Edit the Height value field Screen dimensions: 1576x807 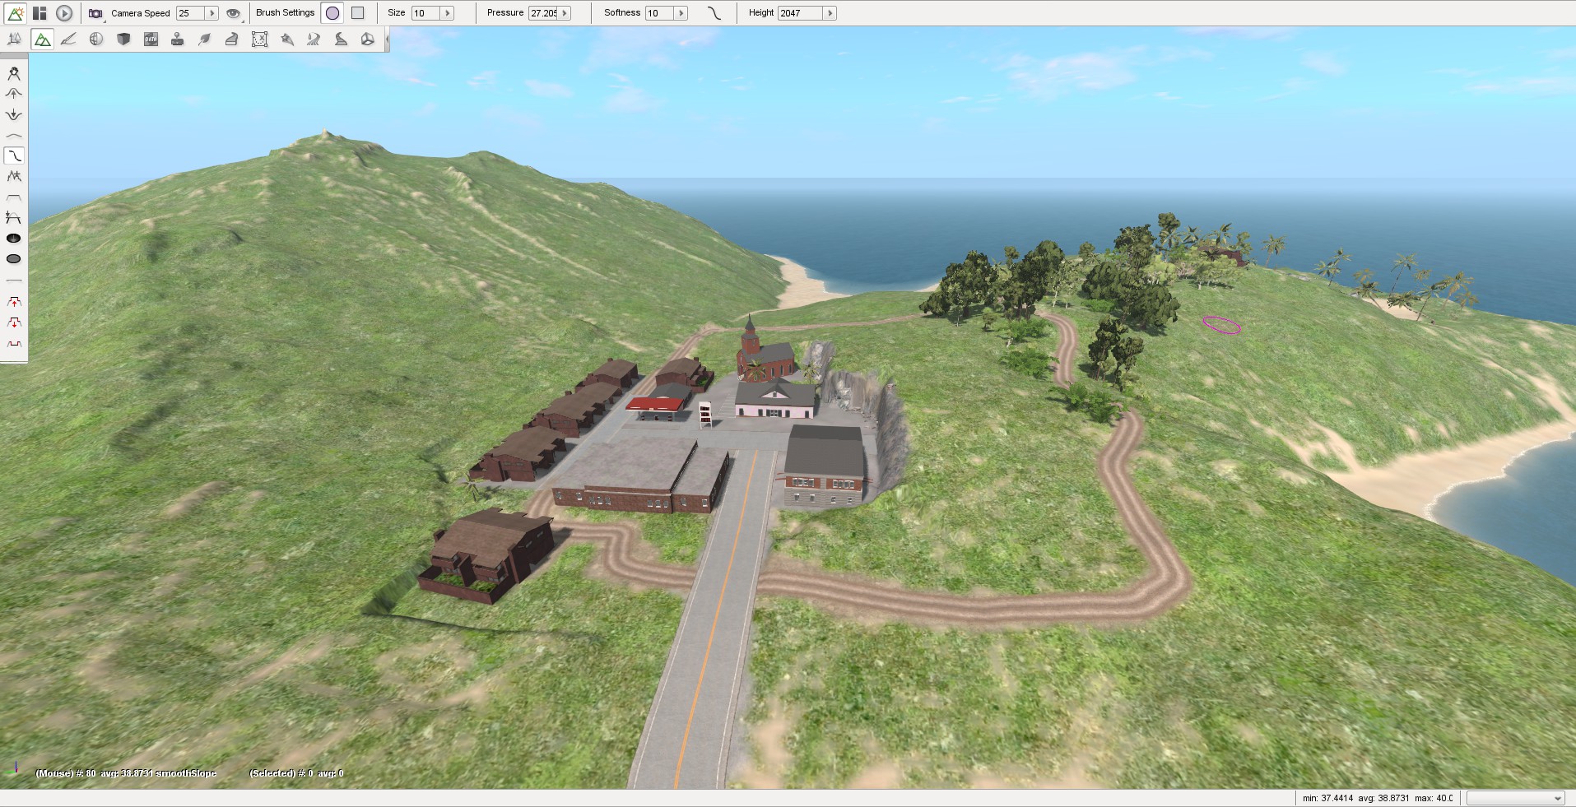(x=801, y=13)
